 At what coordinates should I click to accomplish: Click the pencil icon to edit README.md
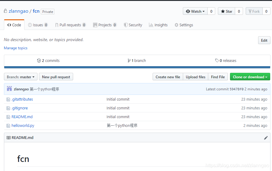[266, 138]
